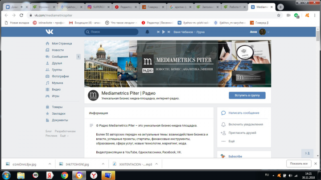Click the orange extension icon in toolbar
Image resolution: width=321 pixels, height=180 pixels.
[307, 15]
